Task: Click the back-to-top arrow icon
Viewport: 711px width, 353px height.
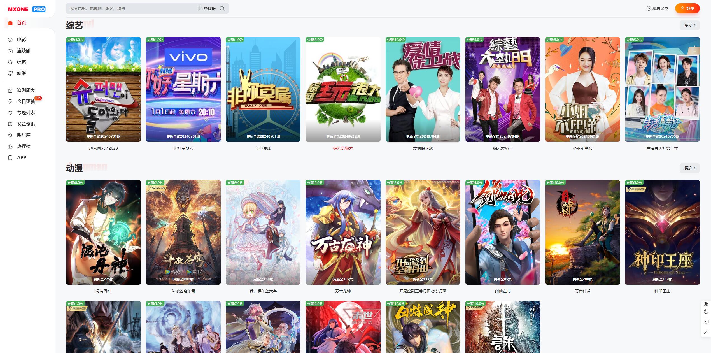Action: pyautogui.click(x=706, y=332)
